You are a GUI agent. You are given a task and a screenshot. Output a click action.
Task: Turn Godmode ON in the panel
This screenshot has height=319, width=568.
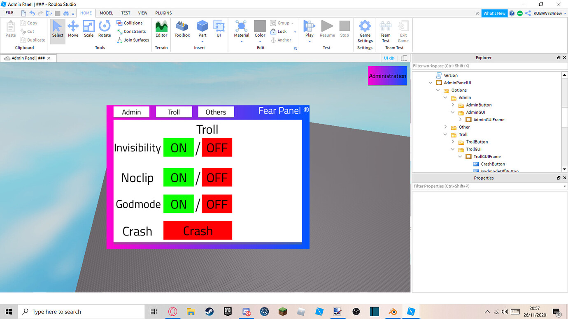click(179, 204)
